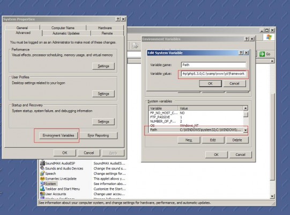
Task: Select the Path row in System variables
Action: click(196, 130)
